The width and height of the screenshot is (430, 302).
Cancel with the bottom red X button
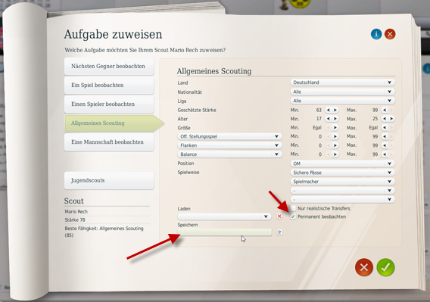pos(364,267)
